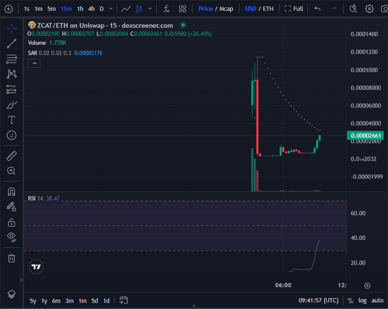Open the timeframe dropdown arrow

[111, 9]
